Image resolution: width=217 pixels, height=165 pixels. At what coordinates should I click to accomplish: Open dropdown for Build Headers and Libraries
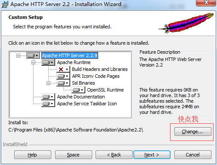point(63,69)
